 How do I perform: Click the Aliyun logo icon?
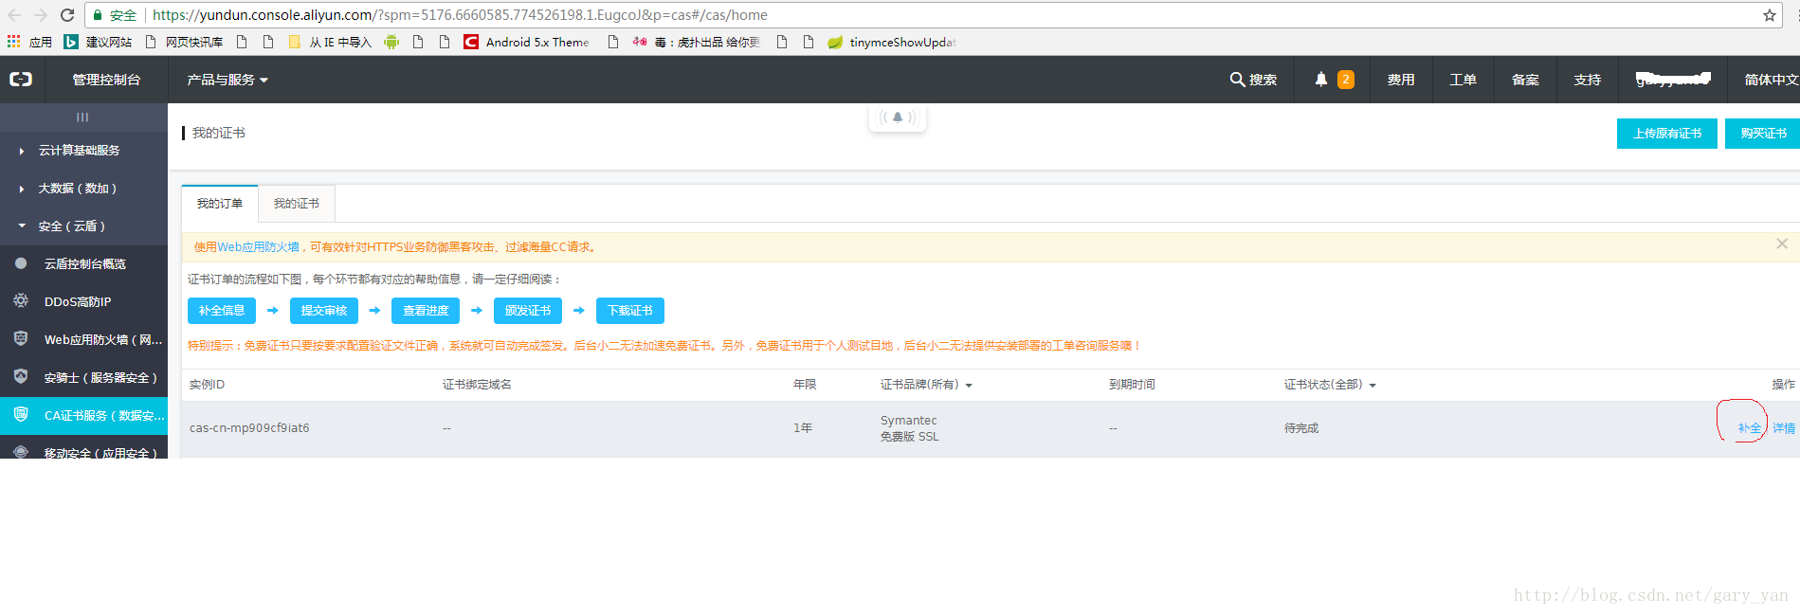[x=21, y=80]
